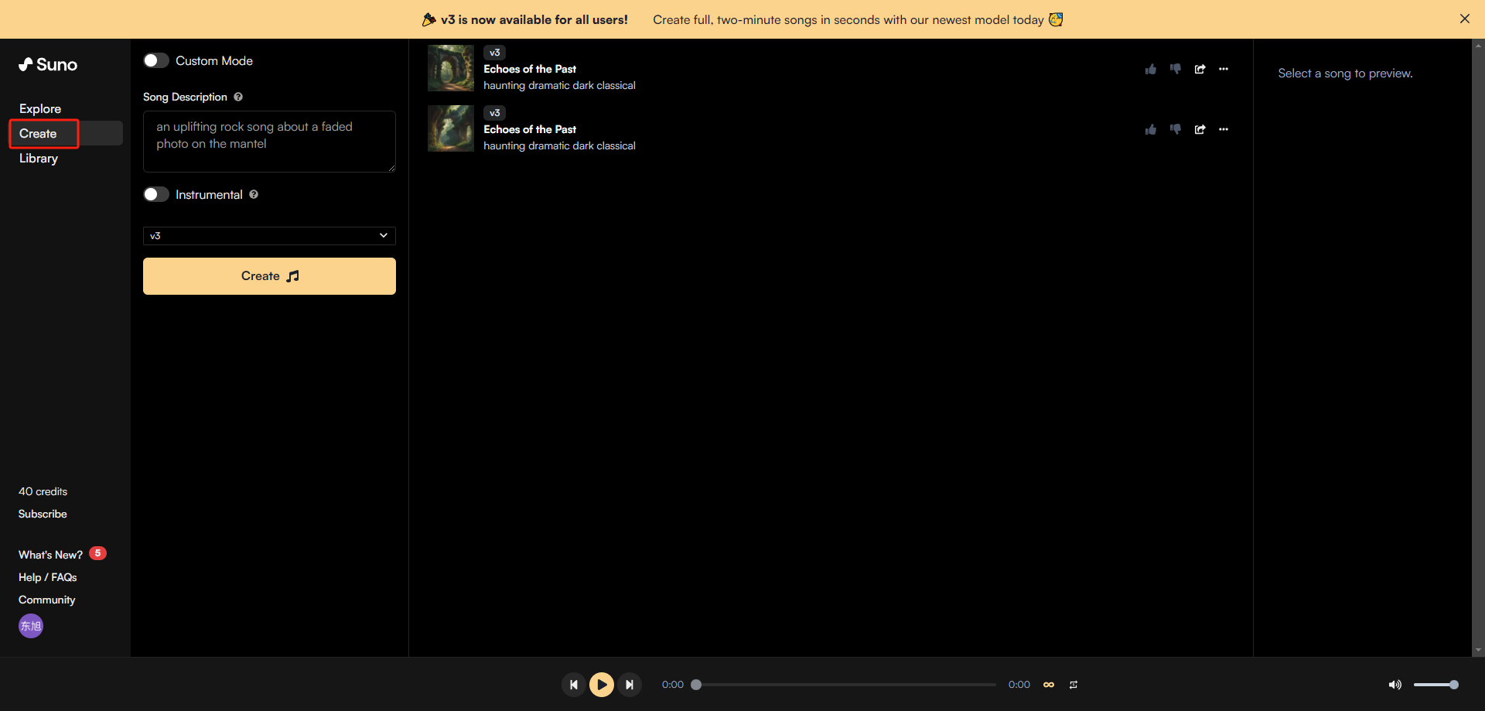Click the yellow Create song button
The width and height of the screenshot is (1485, 711).
(269, 276)
